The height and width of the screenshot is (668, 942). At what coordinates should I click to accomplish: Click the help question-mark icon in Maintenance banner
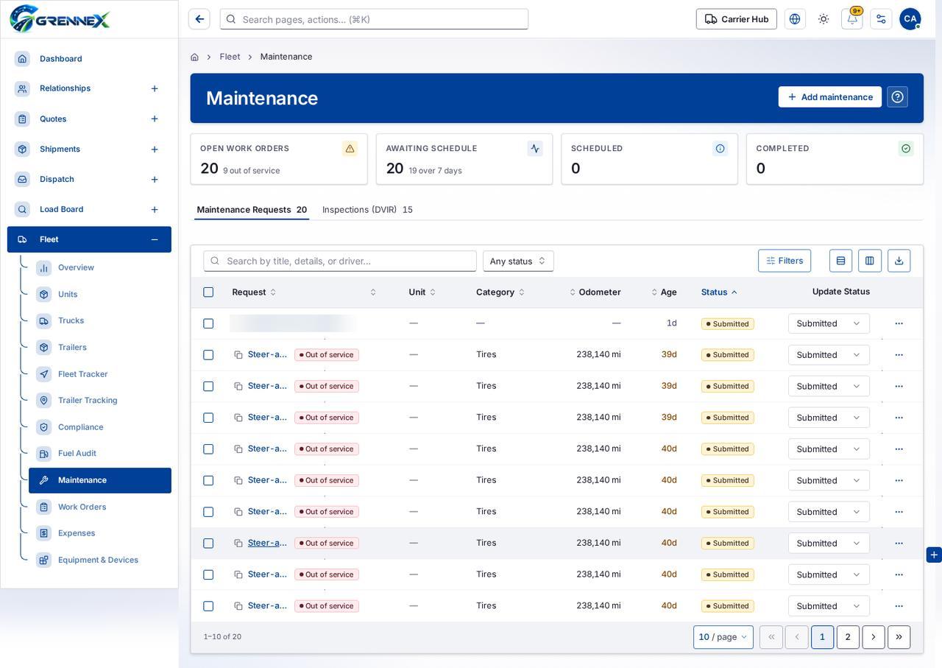[x=897, y=97]
